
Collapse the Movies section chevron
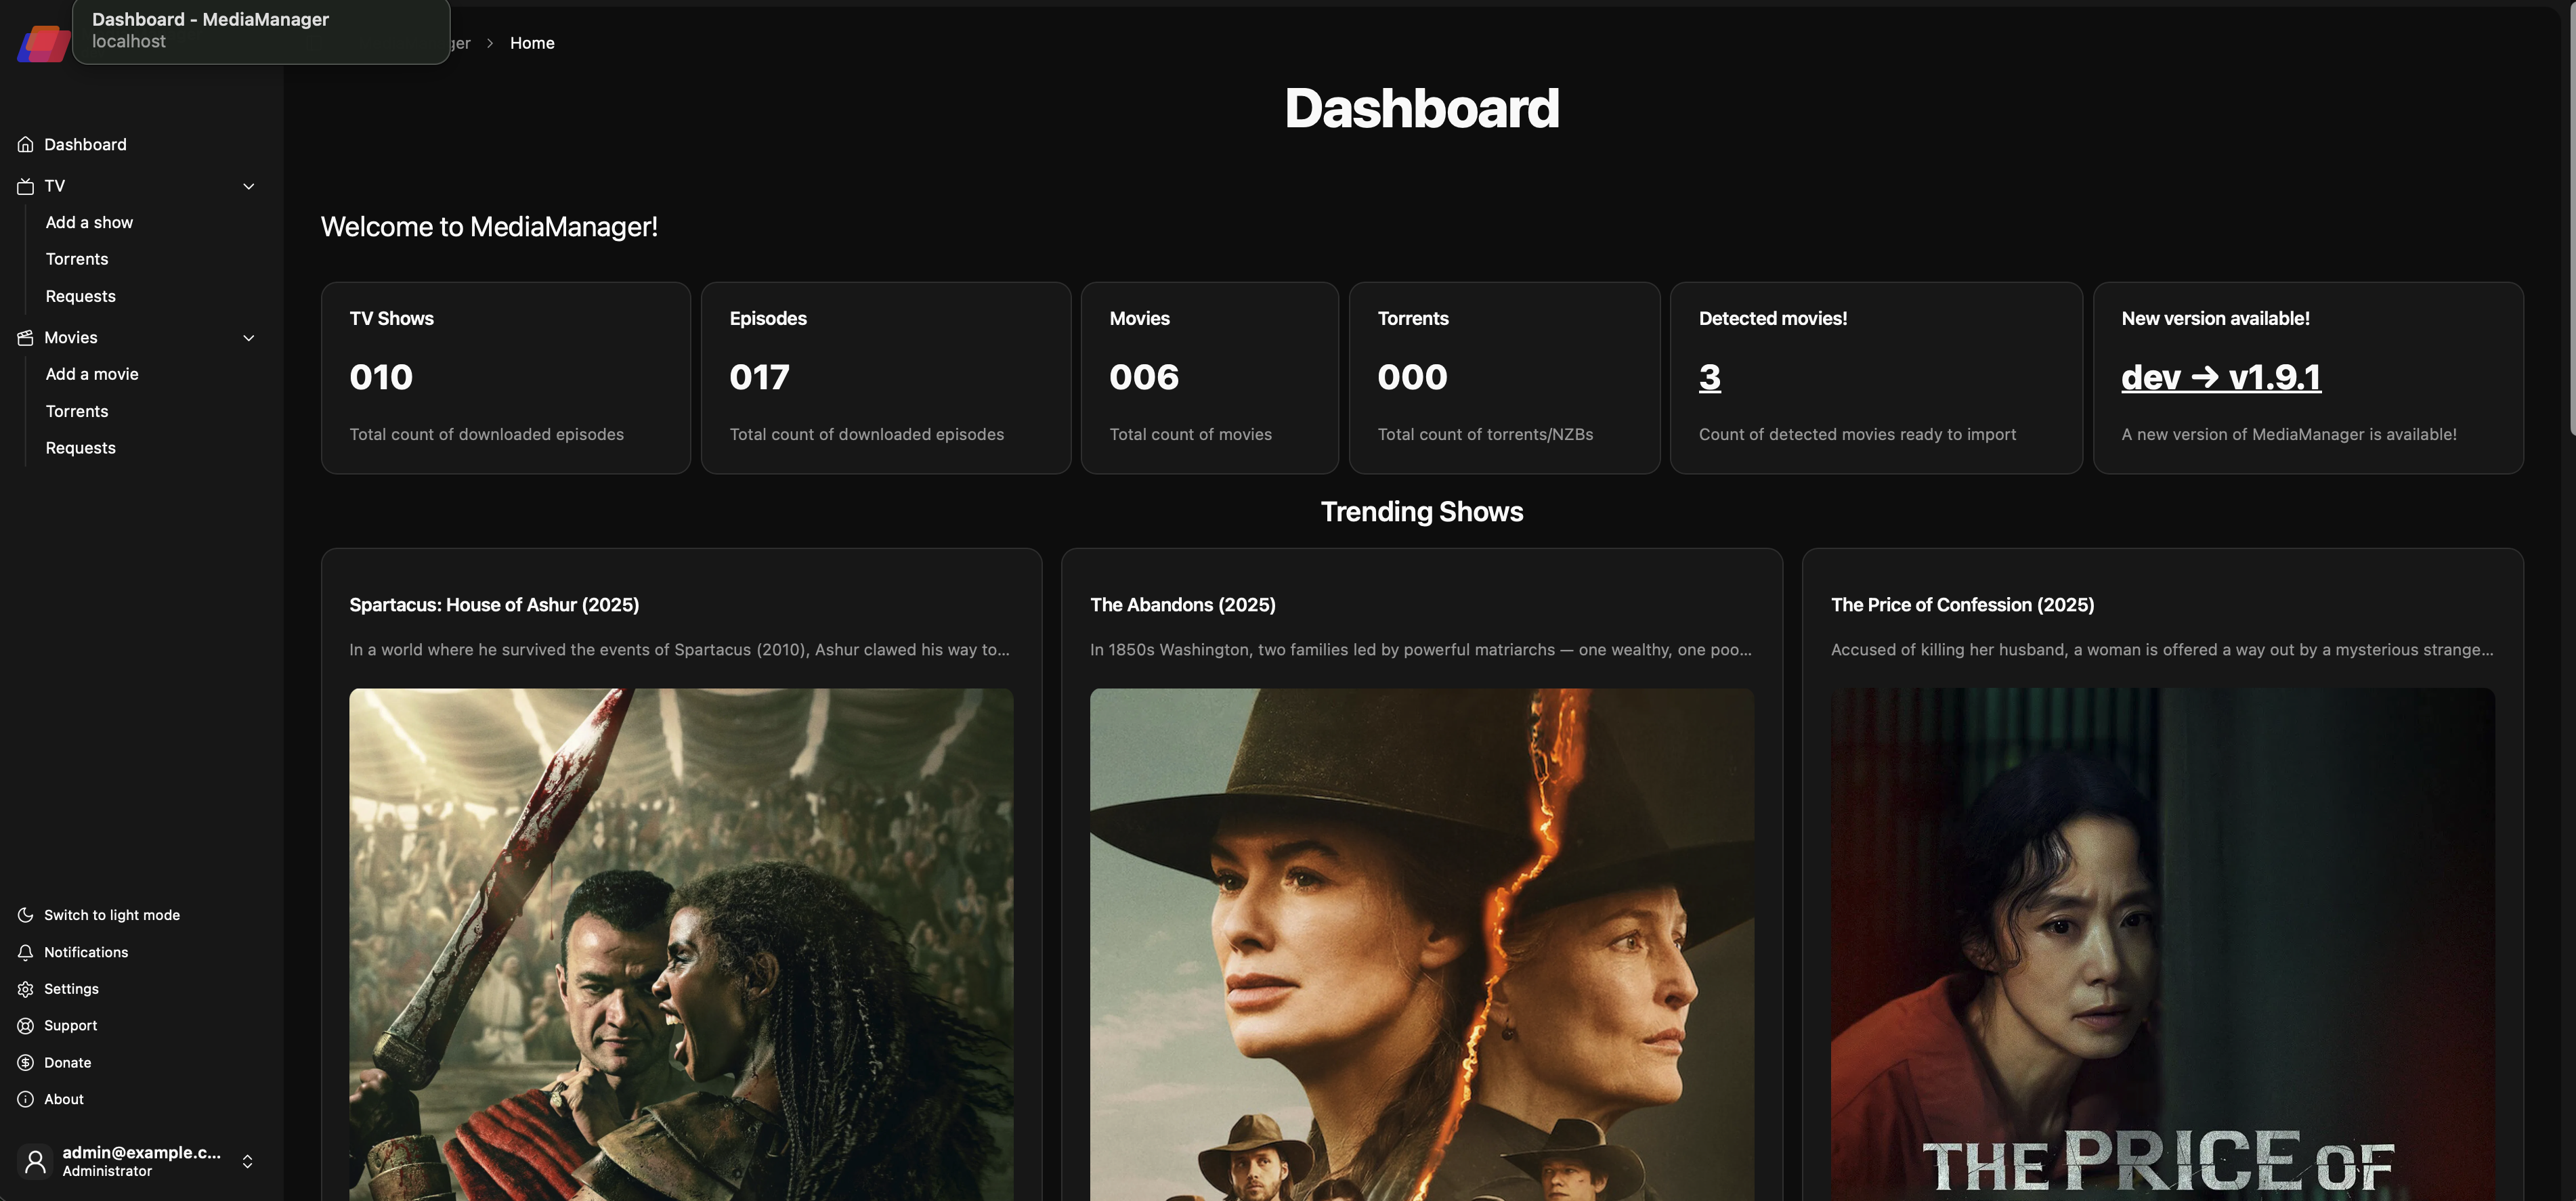[249, 338]
